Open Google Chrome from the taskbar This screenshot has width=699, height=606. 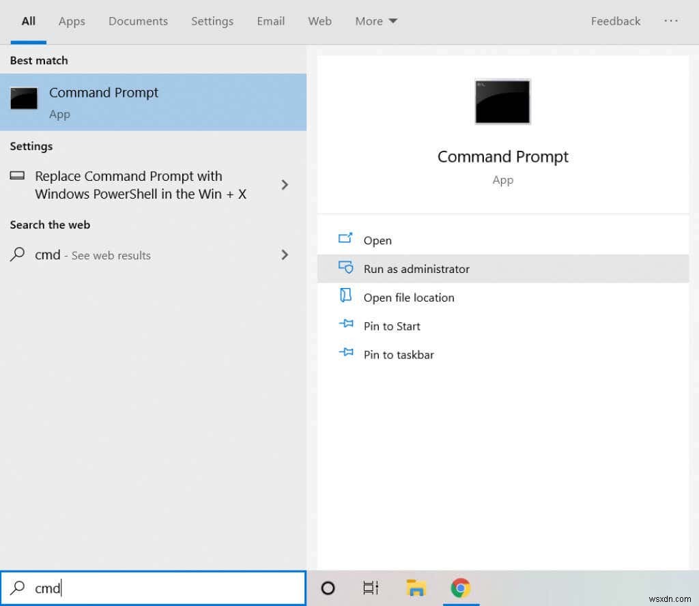(x=461, y=587)
